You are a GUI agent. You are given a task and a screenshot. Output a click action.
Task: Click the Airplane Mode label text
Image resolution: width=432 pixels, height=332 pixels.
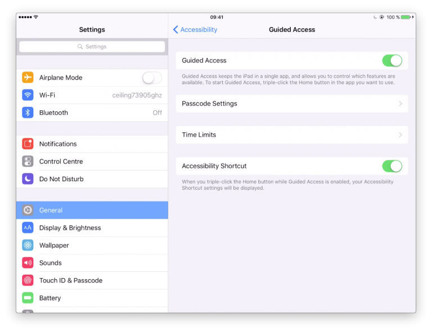61,78
